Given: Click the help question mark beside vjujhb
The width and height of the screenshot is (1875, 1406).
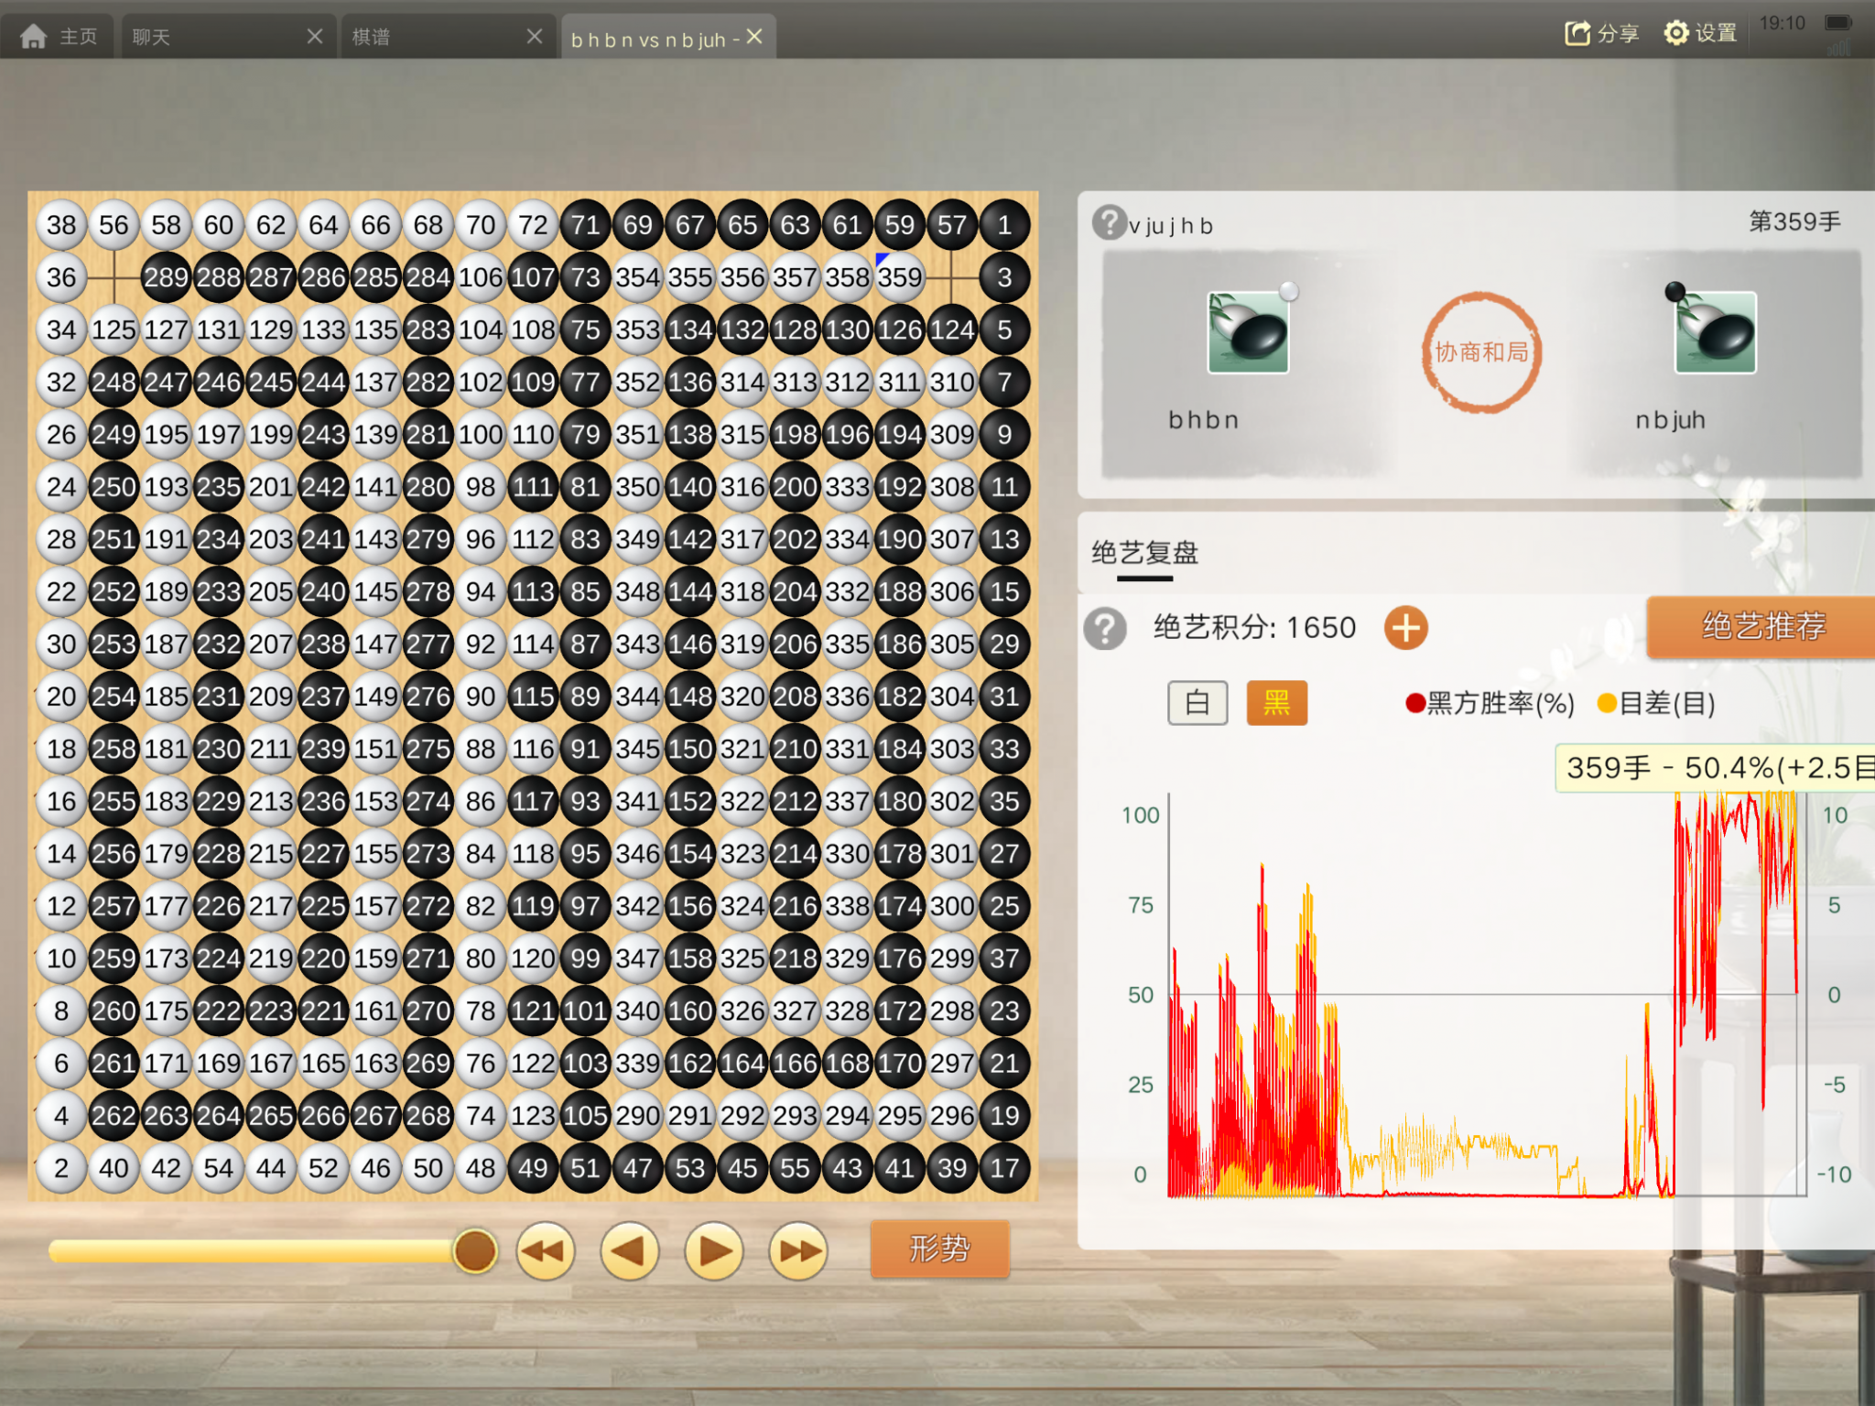Looking at the screenshot, I should pos(1109,222).
